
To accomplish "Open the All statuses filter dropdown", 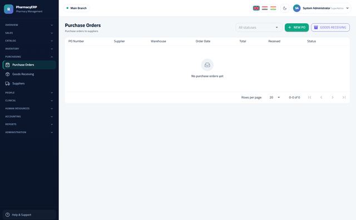I will [259, 27].
